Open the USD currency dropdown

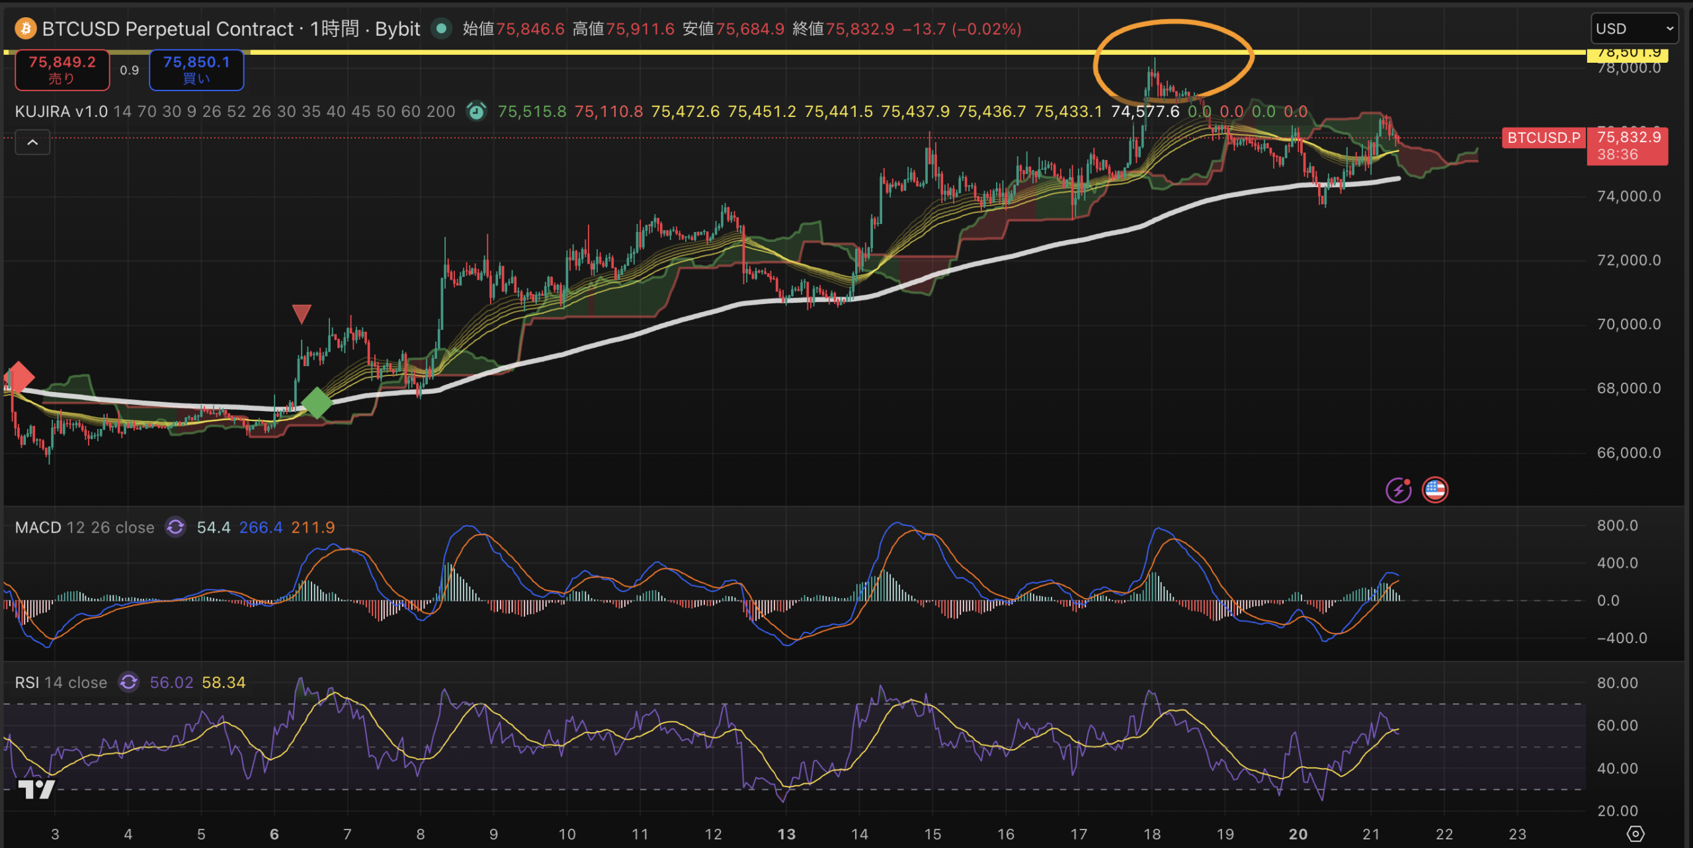pyautogui.click(x=1633, y=28)
